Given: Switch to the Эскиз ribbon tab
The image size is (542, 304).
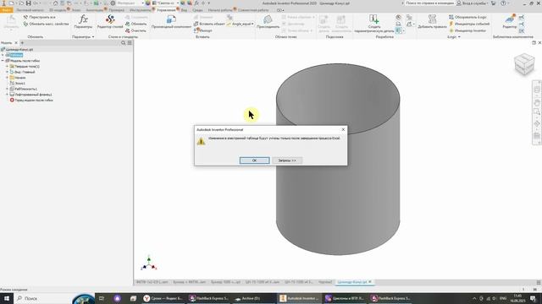Looking at the screenshot, I should tap(76, 10).
